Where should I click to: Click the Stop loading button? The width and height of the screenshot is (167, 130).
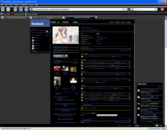click(21, 9)
